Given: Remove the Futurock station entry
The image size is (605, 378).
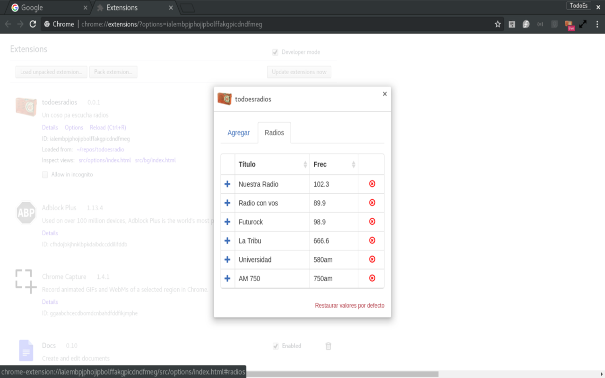Looking at the screenshot, I should 372,222.
